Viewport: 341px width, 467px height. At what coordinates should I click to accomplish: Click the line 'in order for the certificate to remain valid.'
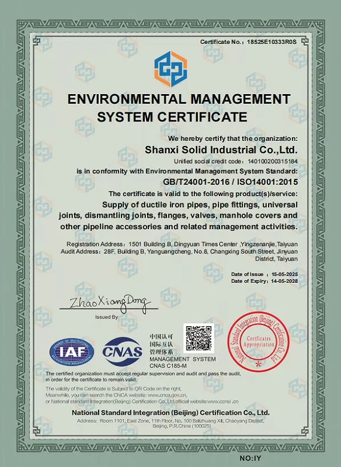(91, 380)
